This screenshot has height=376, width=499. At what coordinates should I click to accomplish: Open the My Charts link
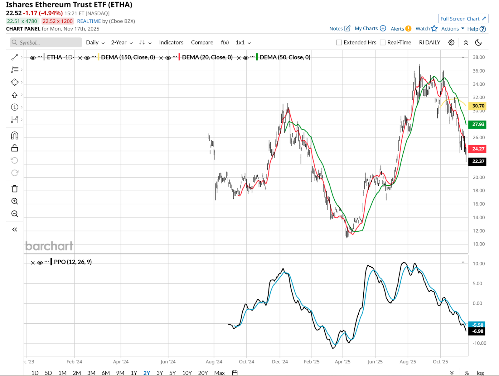pyautogui.click(x=370, y=29)
